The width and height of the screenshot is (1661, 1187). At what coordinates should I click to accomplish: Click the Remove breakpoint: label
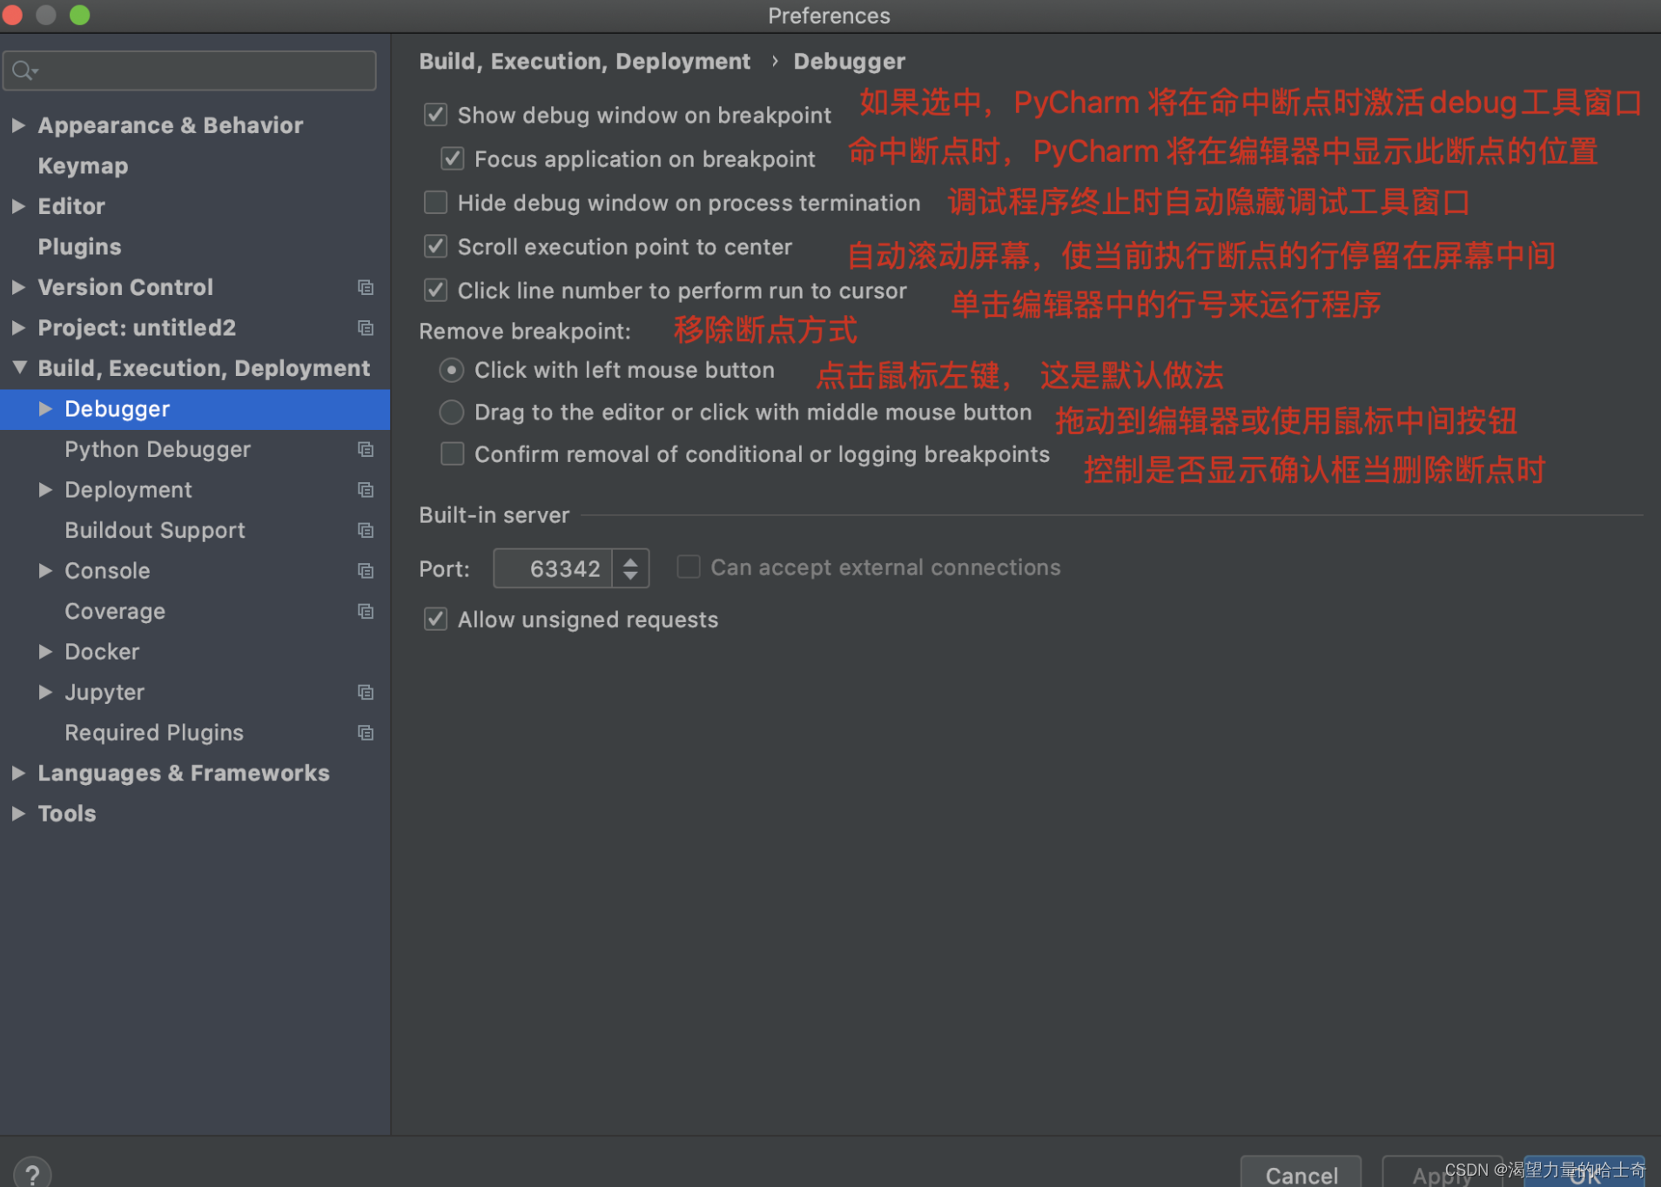point(525,332)
